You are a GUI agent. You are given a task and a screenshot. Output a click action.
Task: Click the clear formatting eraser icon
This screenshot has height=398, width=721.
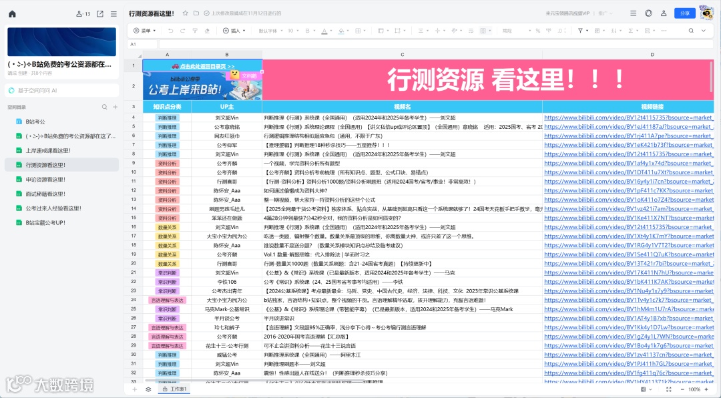(x=207, y=31)
